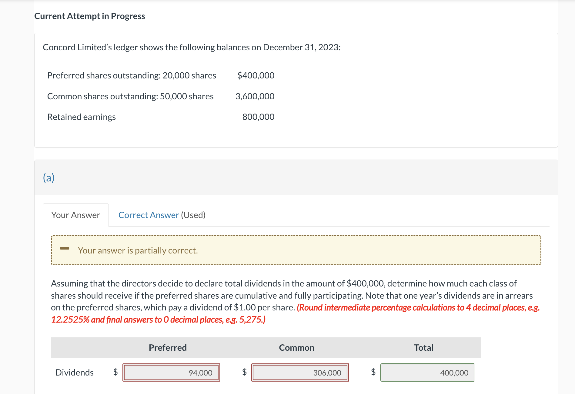Click the Common column header
Image resolution: width=575 pixels, height=394 pixels.
point(296,347)
